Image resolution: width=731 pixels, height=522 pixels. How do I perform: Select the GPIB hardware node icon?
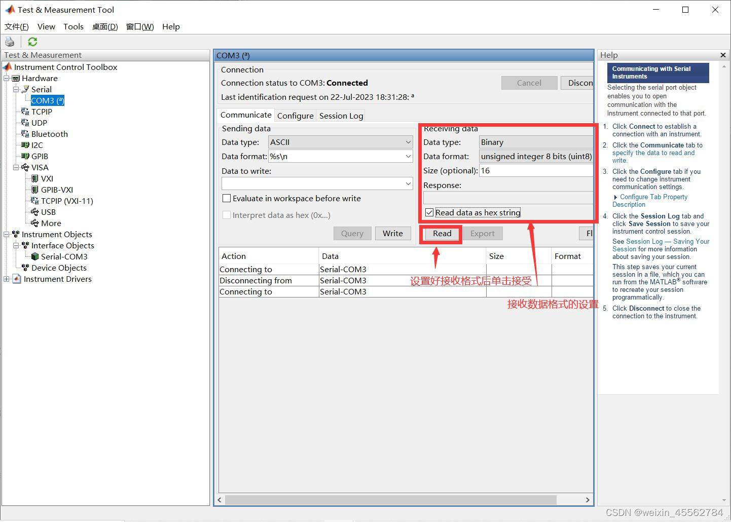(24, 156)
